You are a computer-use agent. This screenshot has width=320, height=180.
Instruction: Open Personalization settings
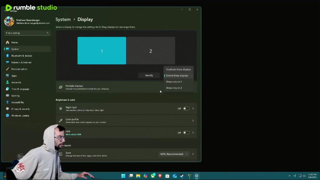(x=27, y=69)
